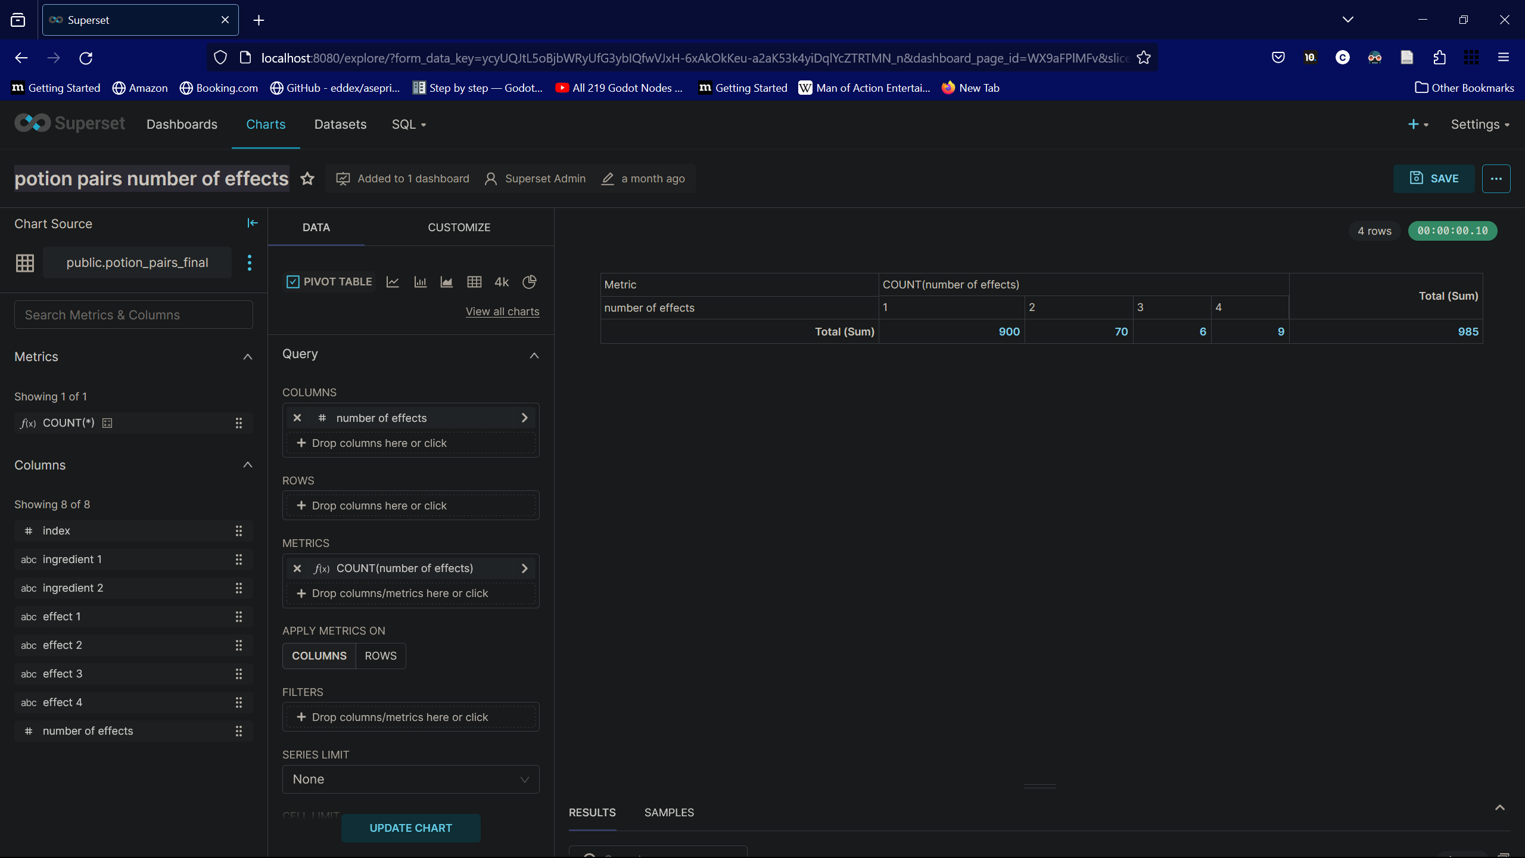1525x858 pixels.
Task: Open the View all charts link
Action: pos(502,312)
